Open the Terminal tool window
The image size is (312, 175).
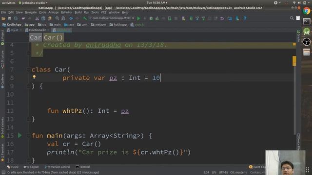83,167
